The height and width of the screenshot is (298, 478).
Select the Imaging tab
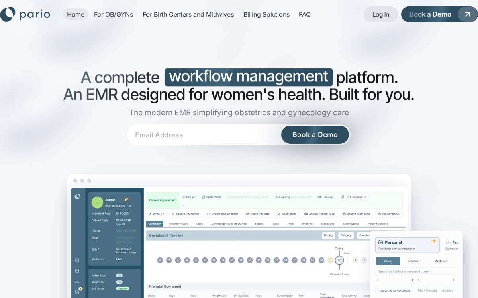(307, 224)
